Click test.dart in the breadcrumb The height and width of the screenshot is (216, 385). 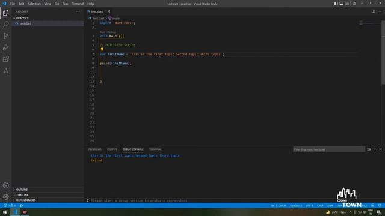click(x=99, y=19)
